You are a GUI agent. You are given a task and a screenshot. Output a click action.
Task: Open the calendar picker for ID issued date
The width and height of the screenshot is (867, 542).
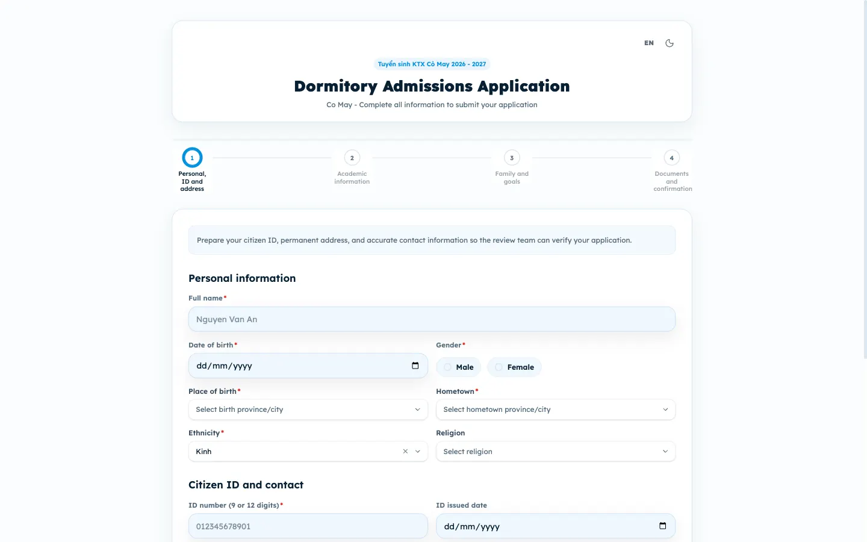[662, 526]
